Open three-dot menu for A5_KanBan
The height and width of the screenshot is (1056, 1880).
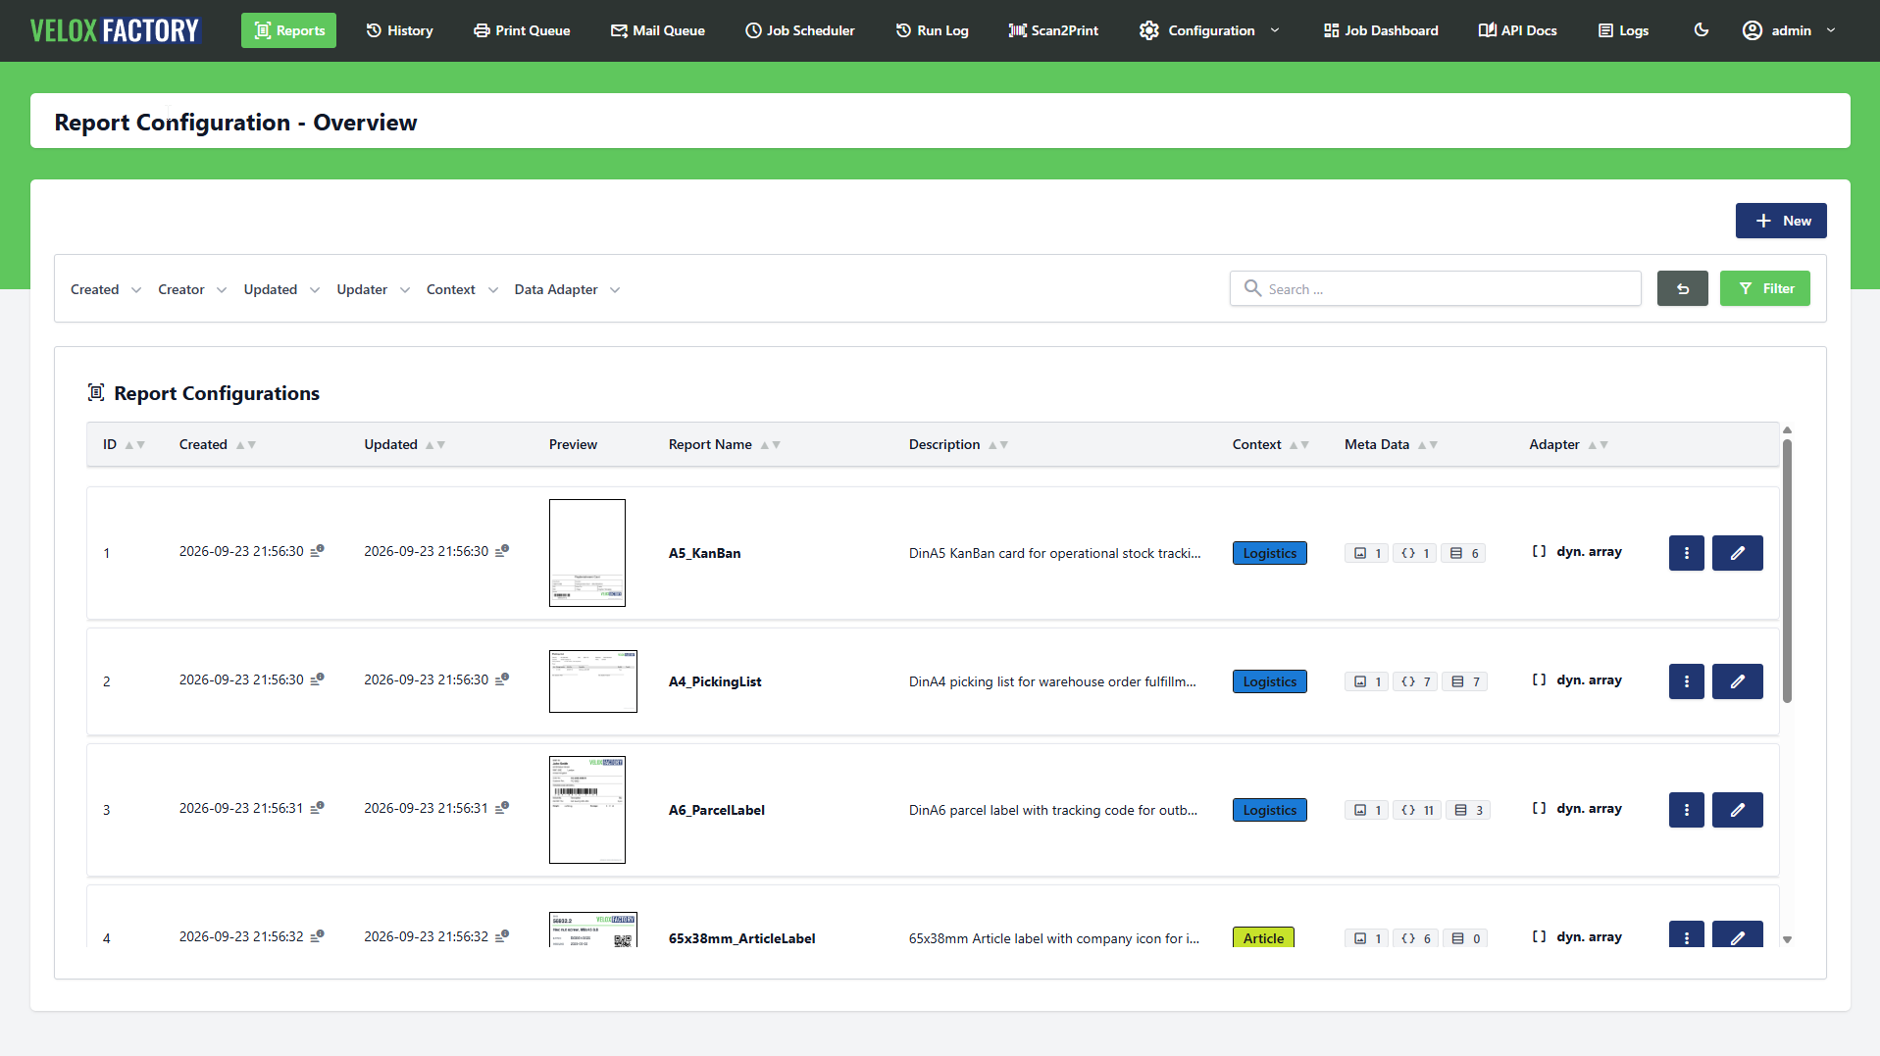pos(1686,553)
